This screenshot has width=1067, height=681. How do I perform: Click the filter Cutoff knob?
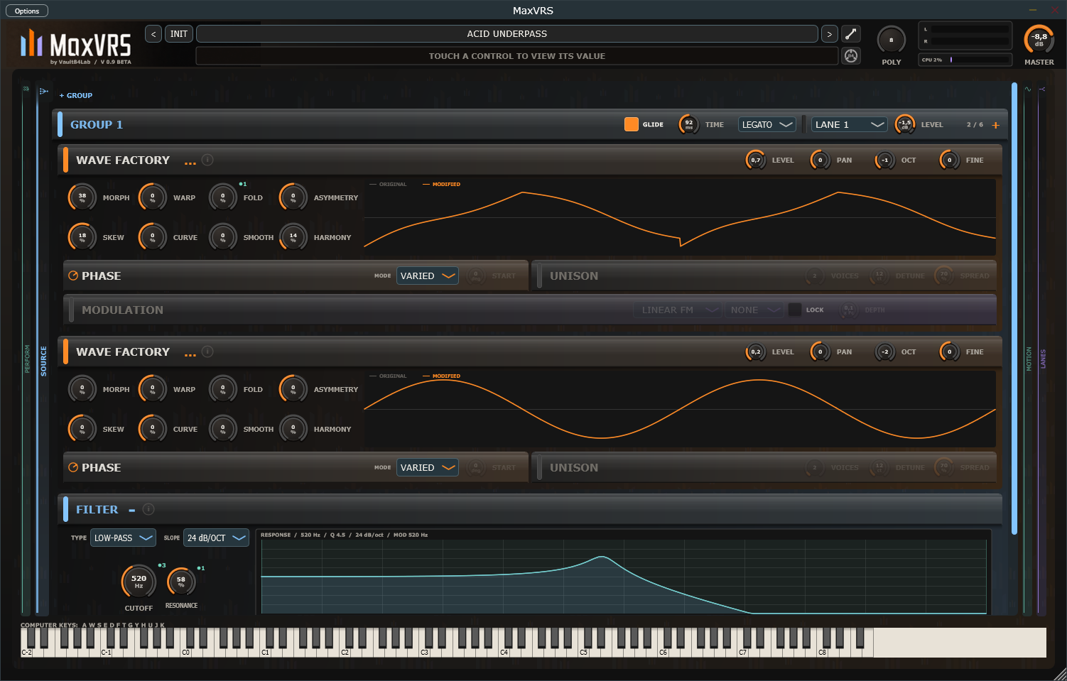click(139, 581)
